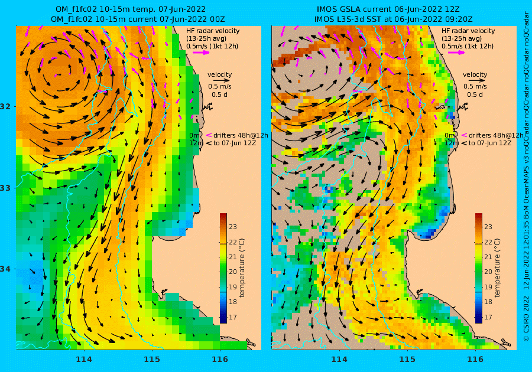The image size is (532, 372).
Task: Click '0.5m/s (1kt 12h)' on IMOS map
Action: (x=468, y=46)
